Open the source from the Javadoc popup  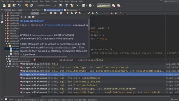coord(33,17)
